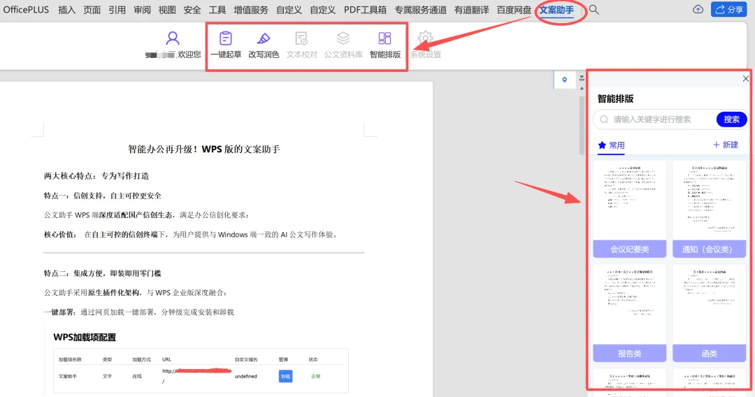Open the 一键起草 drafting tool

point(226,45)
